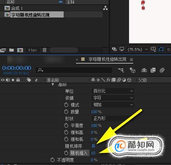Open the 单位 百分比 dropdown
The width and height of the screenshot is (171, 165).
pyautogui.click(x=113, y=91)
